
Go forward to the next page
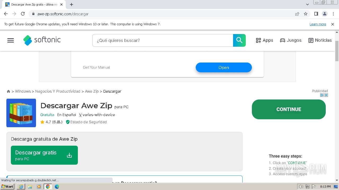pos(14,14)
